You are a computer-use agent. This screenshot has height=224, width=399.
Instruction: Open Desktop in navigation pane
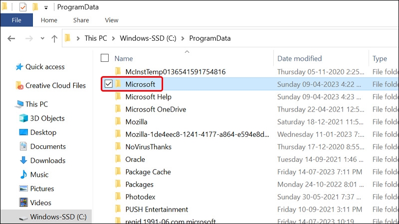coord(43,132)
